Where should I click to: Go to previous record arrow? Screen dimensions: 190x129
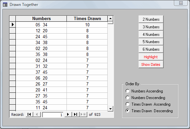point(37,114)
